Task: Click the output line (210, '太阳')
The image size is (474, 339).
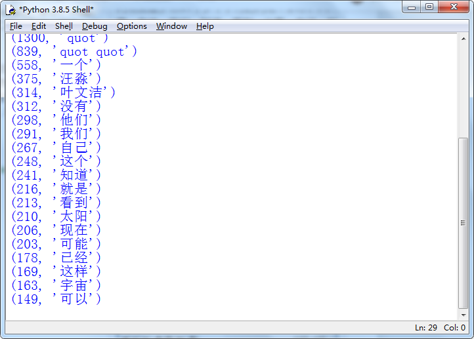Action: [56, 217]
